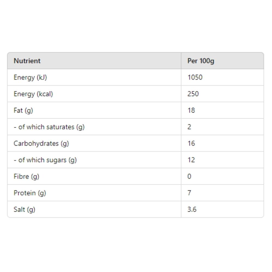Viewport: 272px width, 272px height.
Task: Select the Fibre (g) row label
Action: (27, 177)
